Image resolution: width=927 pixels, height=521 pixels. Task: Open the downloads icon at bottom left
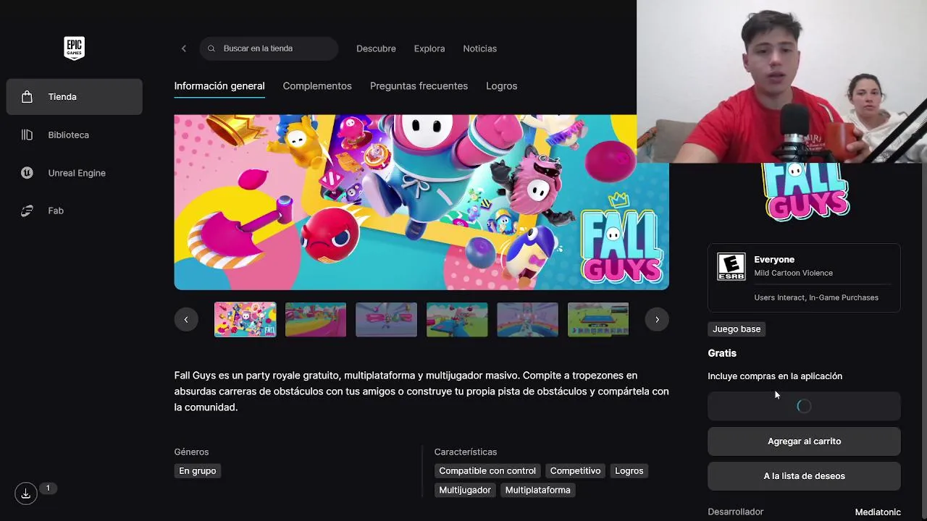click(x=25, y=494)
